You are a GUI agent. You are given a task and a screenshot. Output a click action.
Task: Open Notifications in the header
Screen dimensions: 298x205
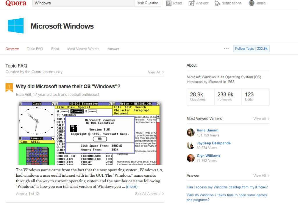[x=228, y=3]
